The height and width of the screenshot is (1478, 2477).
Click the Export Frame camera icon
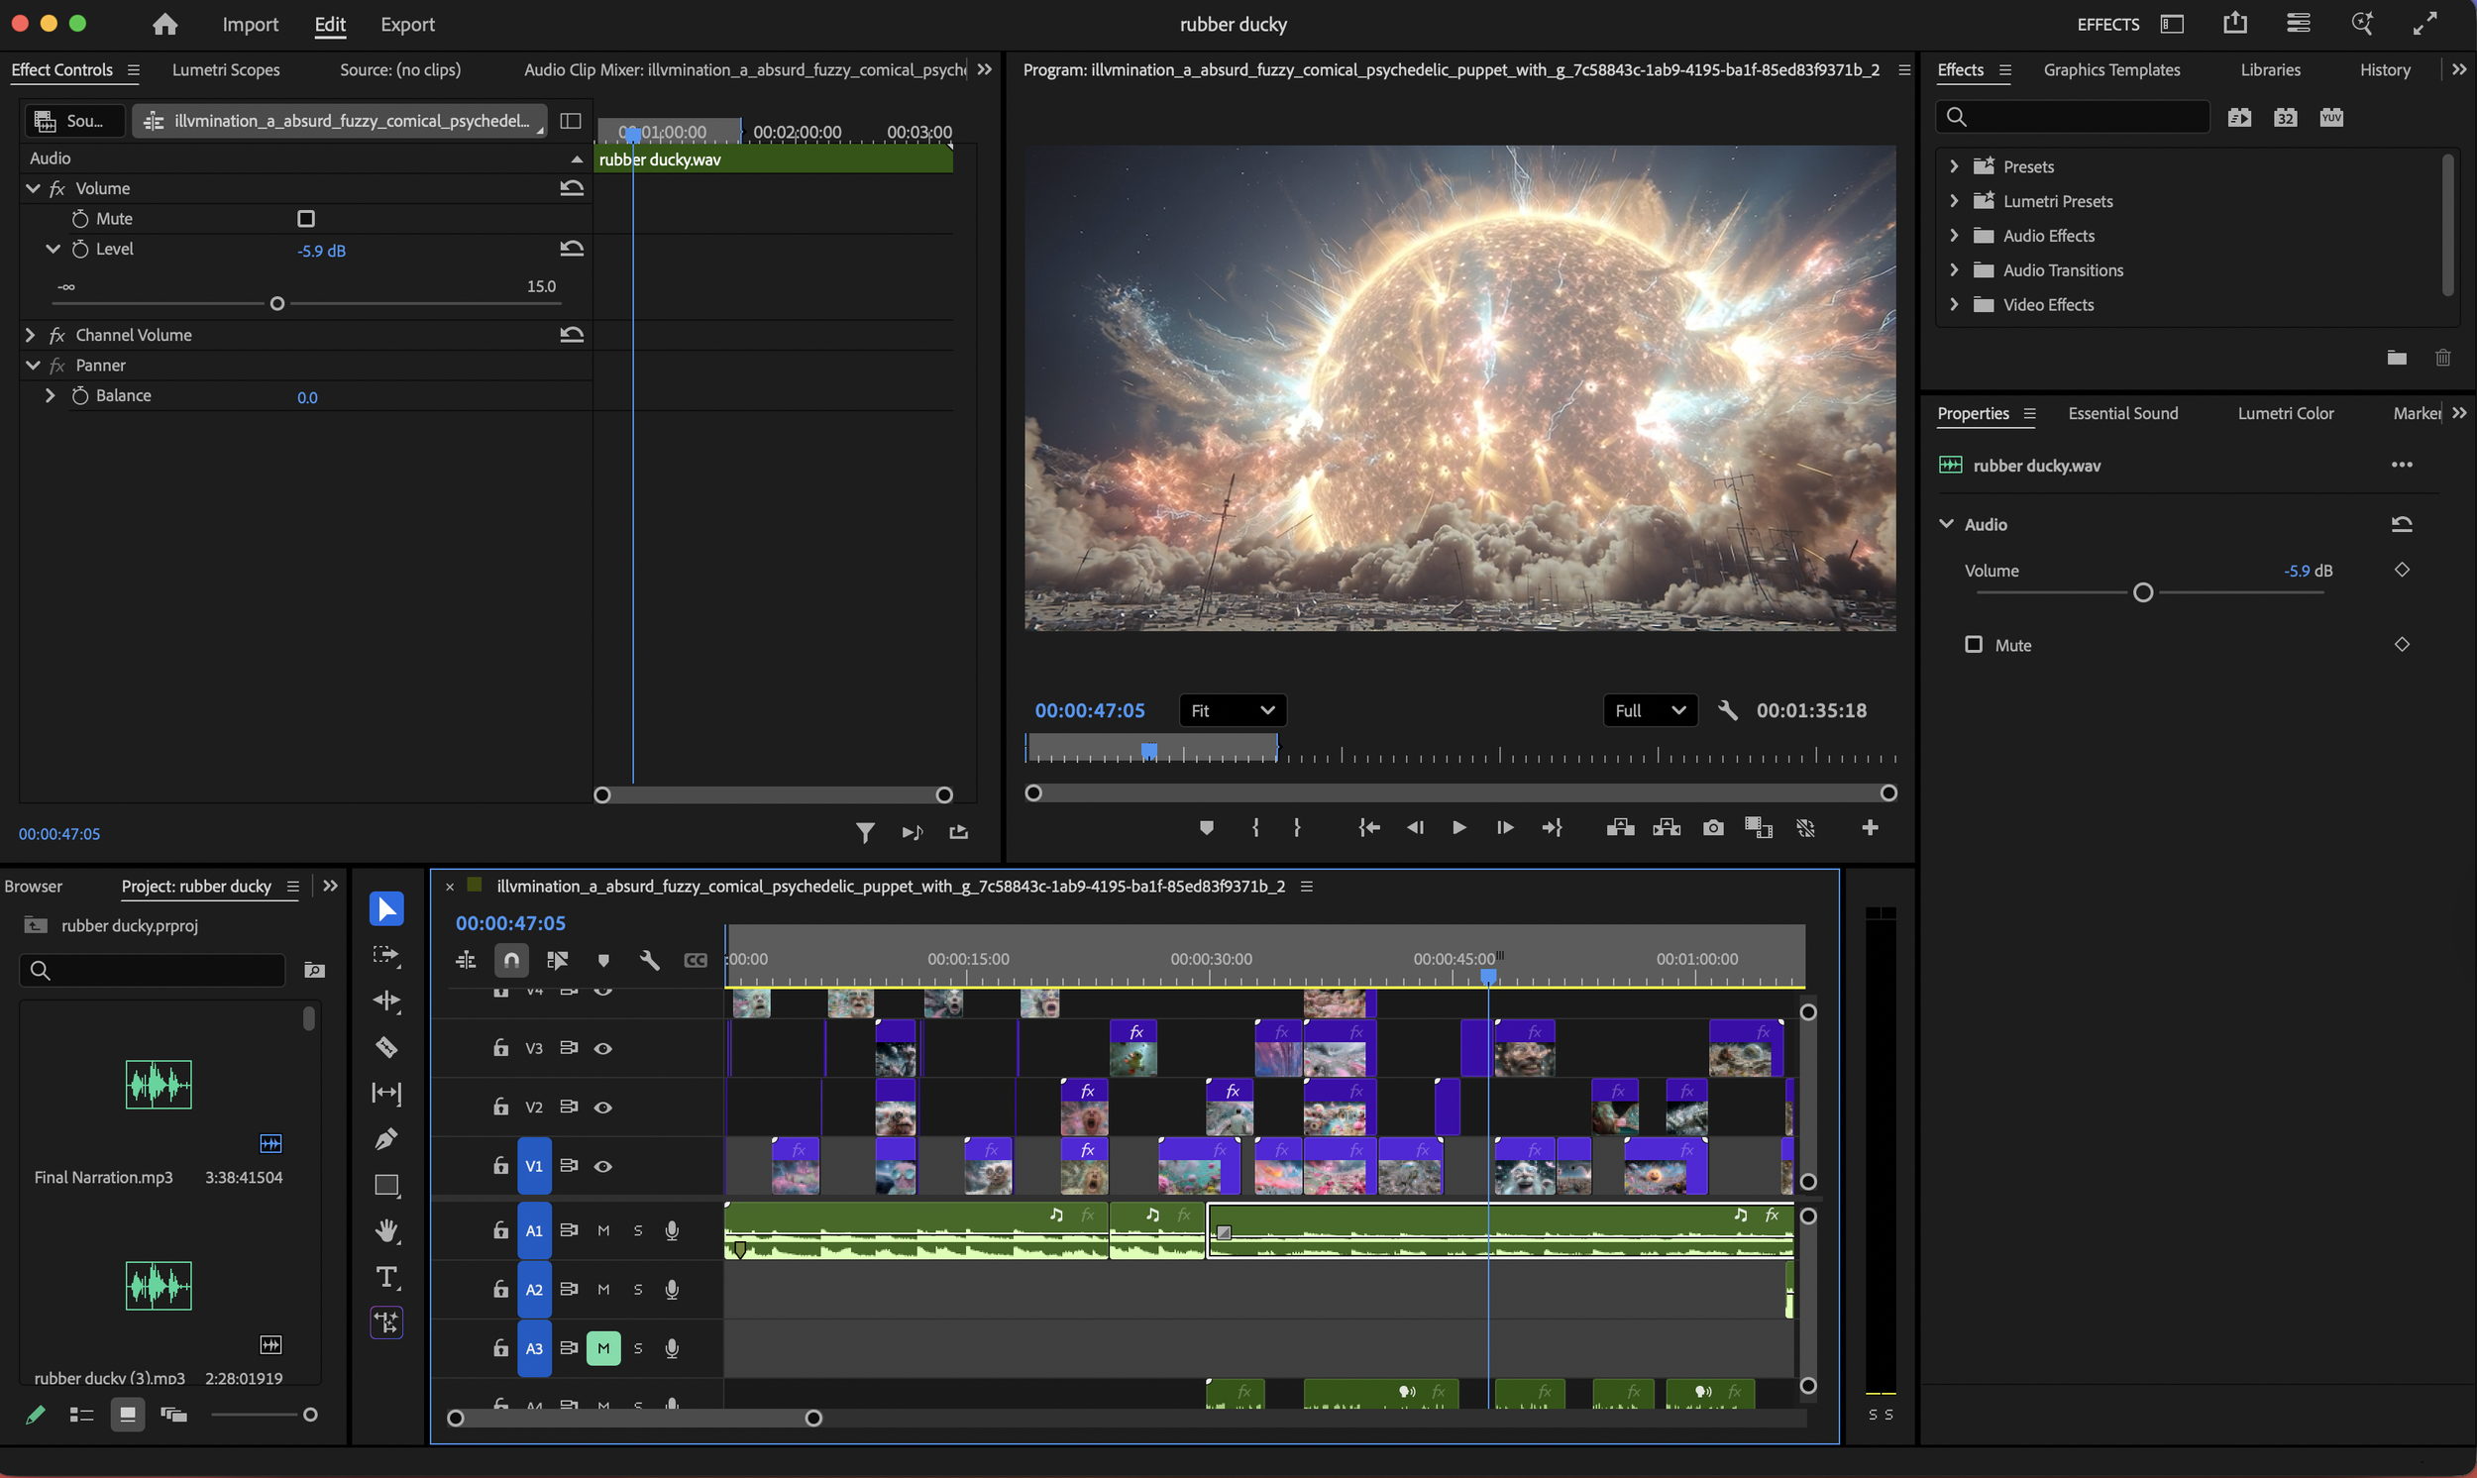(x=1713, y=827)
